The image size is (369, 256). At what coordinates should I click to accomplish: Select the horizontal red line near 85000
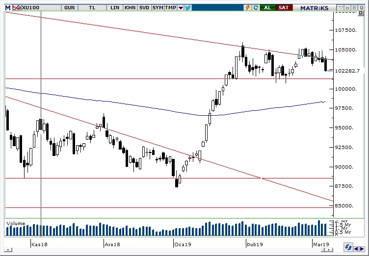point(169,208)
